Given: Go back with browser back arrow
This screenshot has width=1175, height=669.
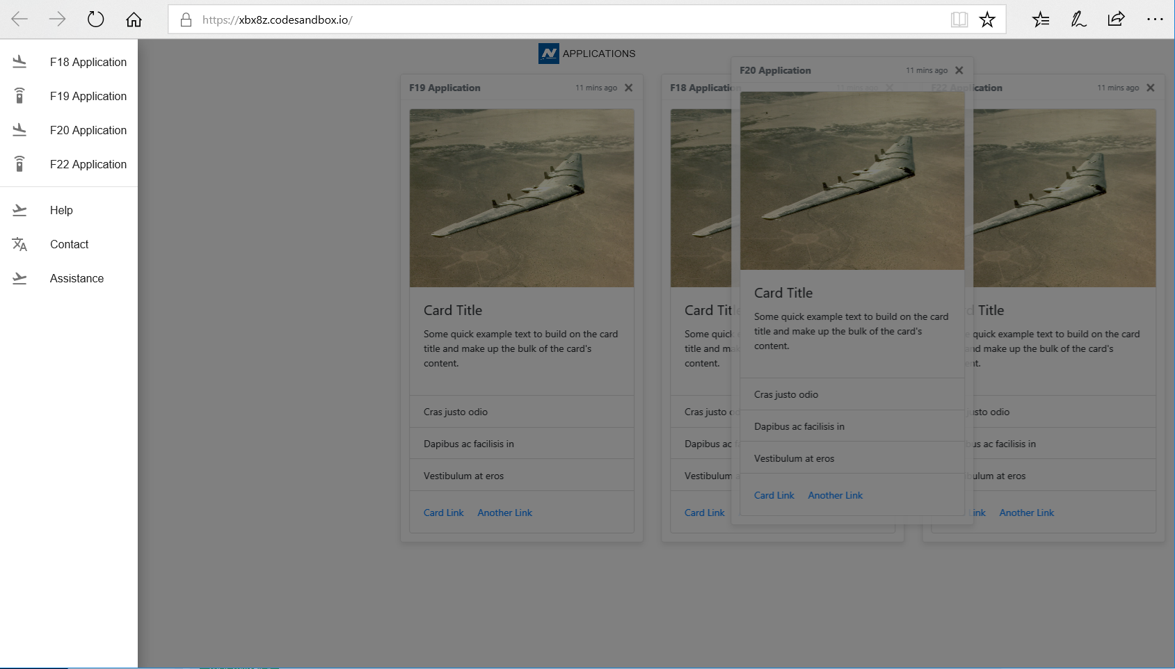Looking at the screenshot, I should (x=19, y=19).
